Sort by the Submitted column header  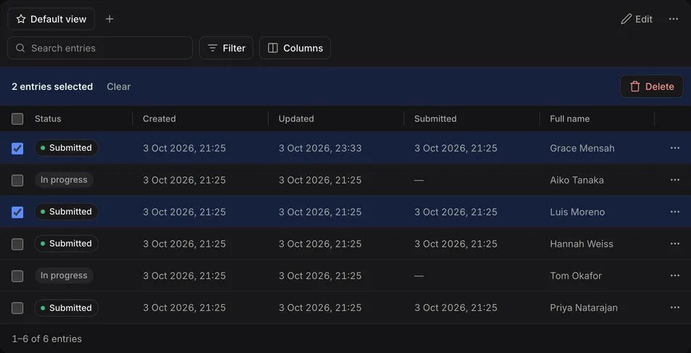tap(436, 119)
